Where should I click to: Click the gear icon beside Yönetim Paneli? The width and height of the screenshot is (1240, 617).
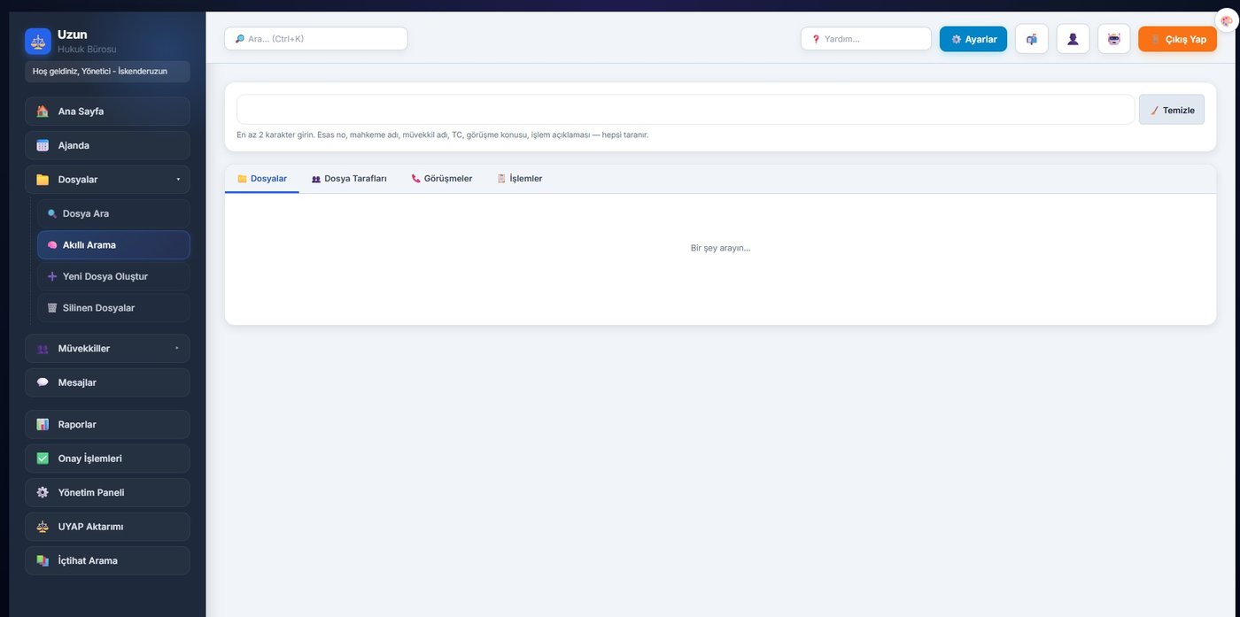(43, 492)
